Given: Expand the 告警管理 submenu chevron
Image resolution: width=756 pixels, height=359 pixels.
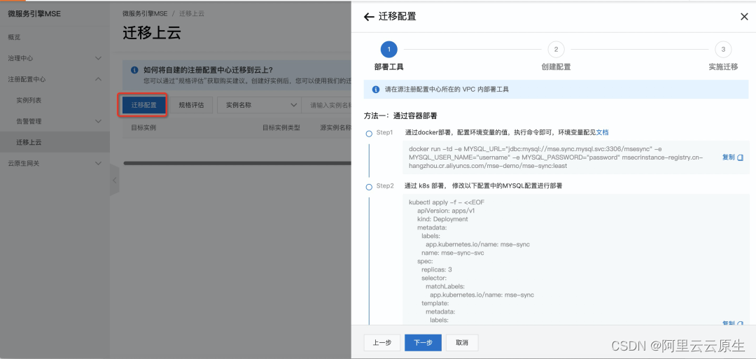Looking at the screenshot, I should tap(99, 121).
